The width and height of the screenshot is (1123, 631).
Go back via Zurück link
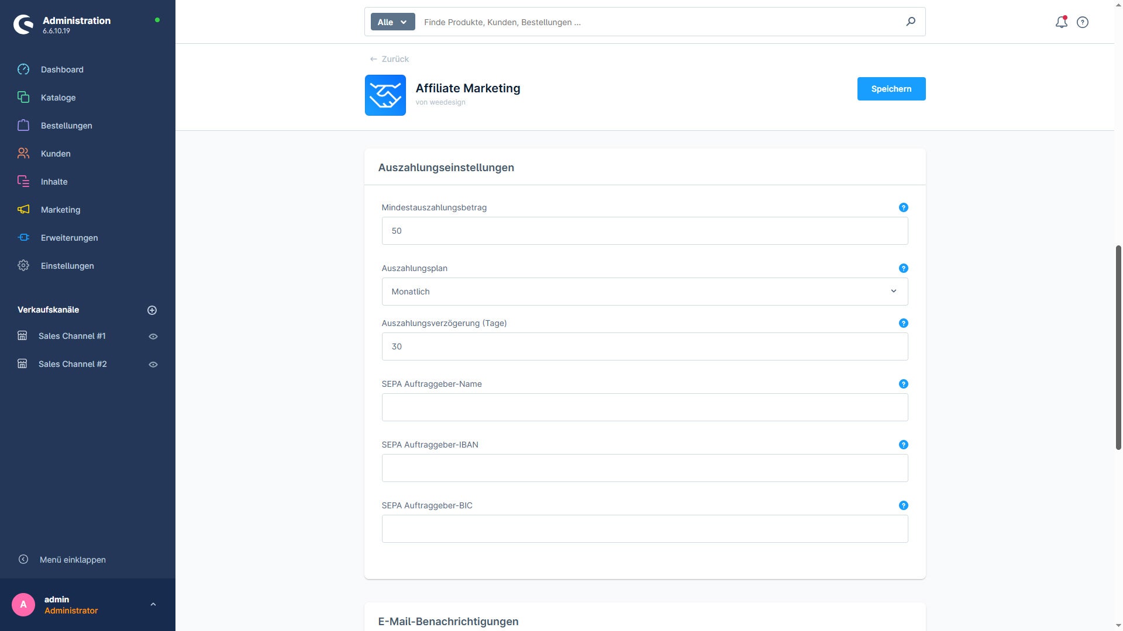[389, 59]
